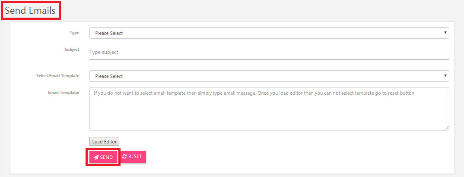Image resolution: width=464 pixels, height=177 pixels.
Task: Click the resize grip of the message textarea
Action: click(447, 128)
